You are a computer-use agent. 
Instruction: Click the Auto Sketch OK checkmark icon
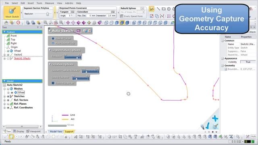click(85, 31)
